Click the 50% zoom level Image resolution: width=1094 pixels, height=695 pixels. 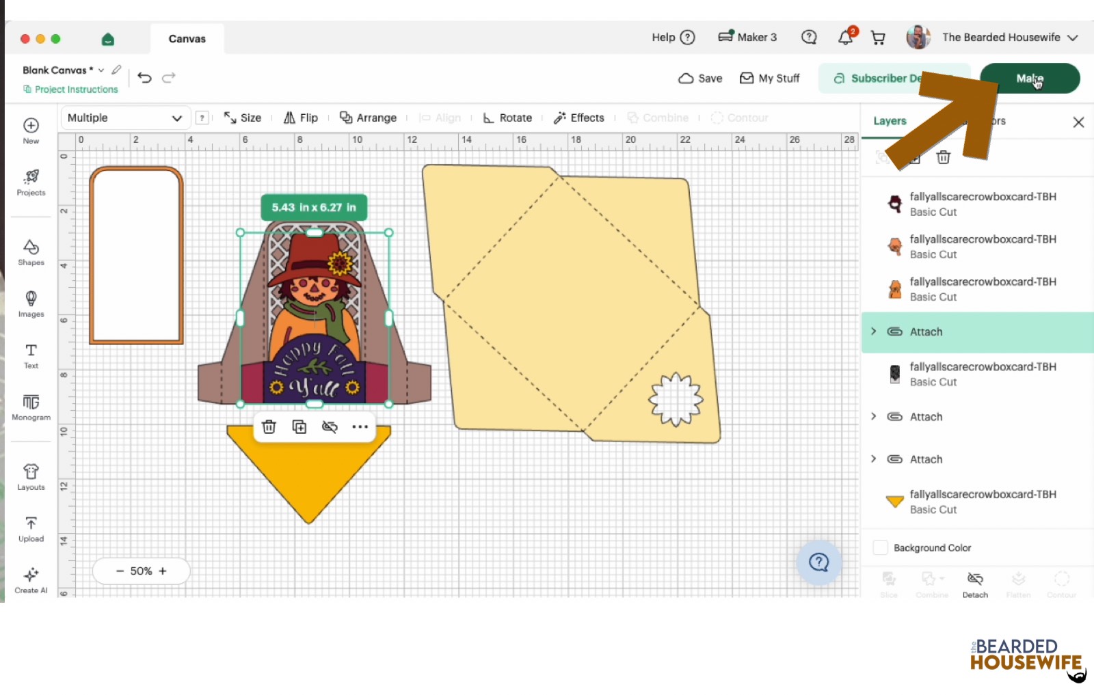pyautogui.click(x=141, y=571)
